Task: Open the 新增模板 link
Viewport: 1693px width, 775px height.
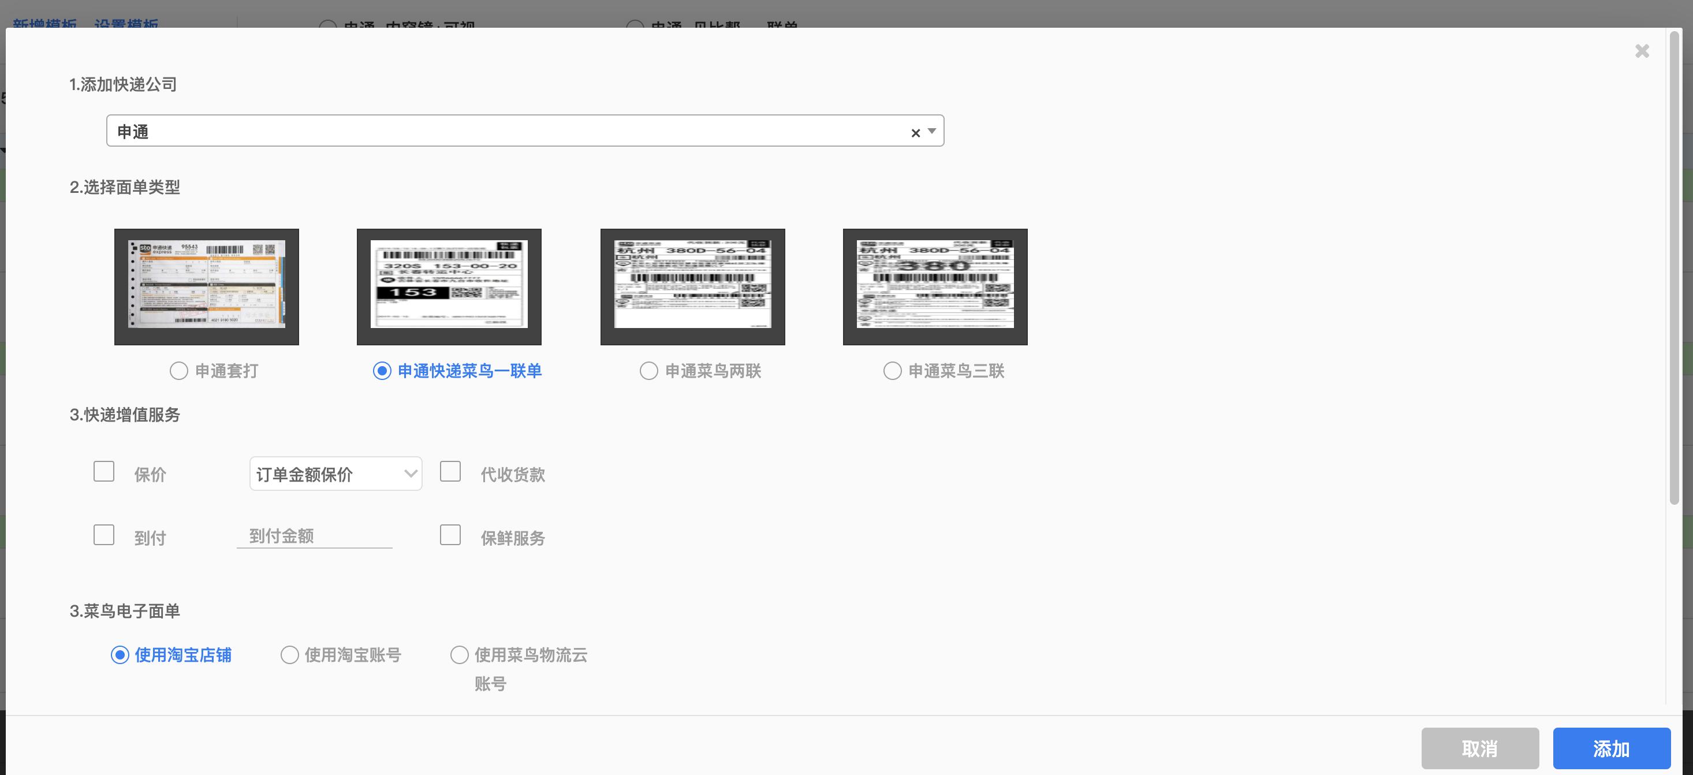Action: pyautogui.click(x=43, y=24)
